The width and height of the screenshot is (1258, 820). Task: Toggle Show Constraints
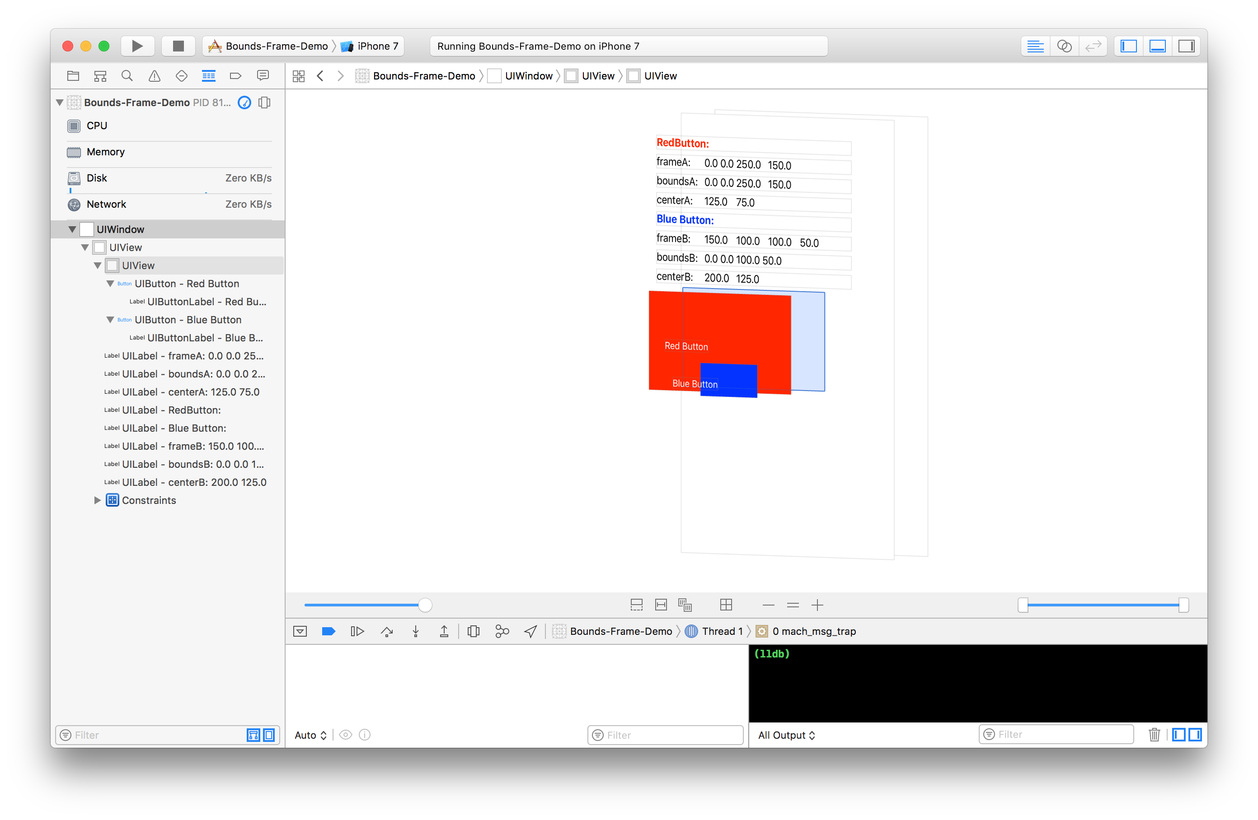(661, 605)
